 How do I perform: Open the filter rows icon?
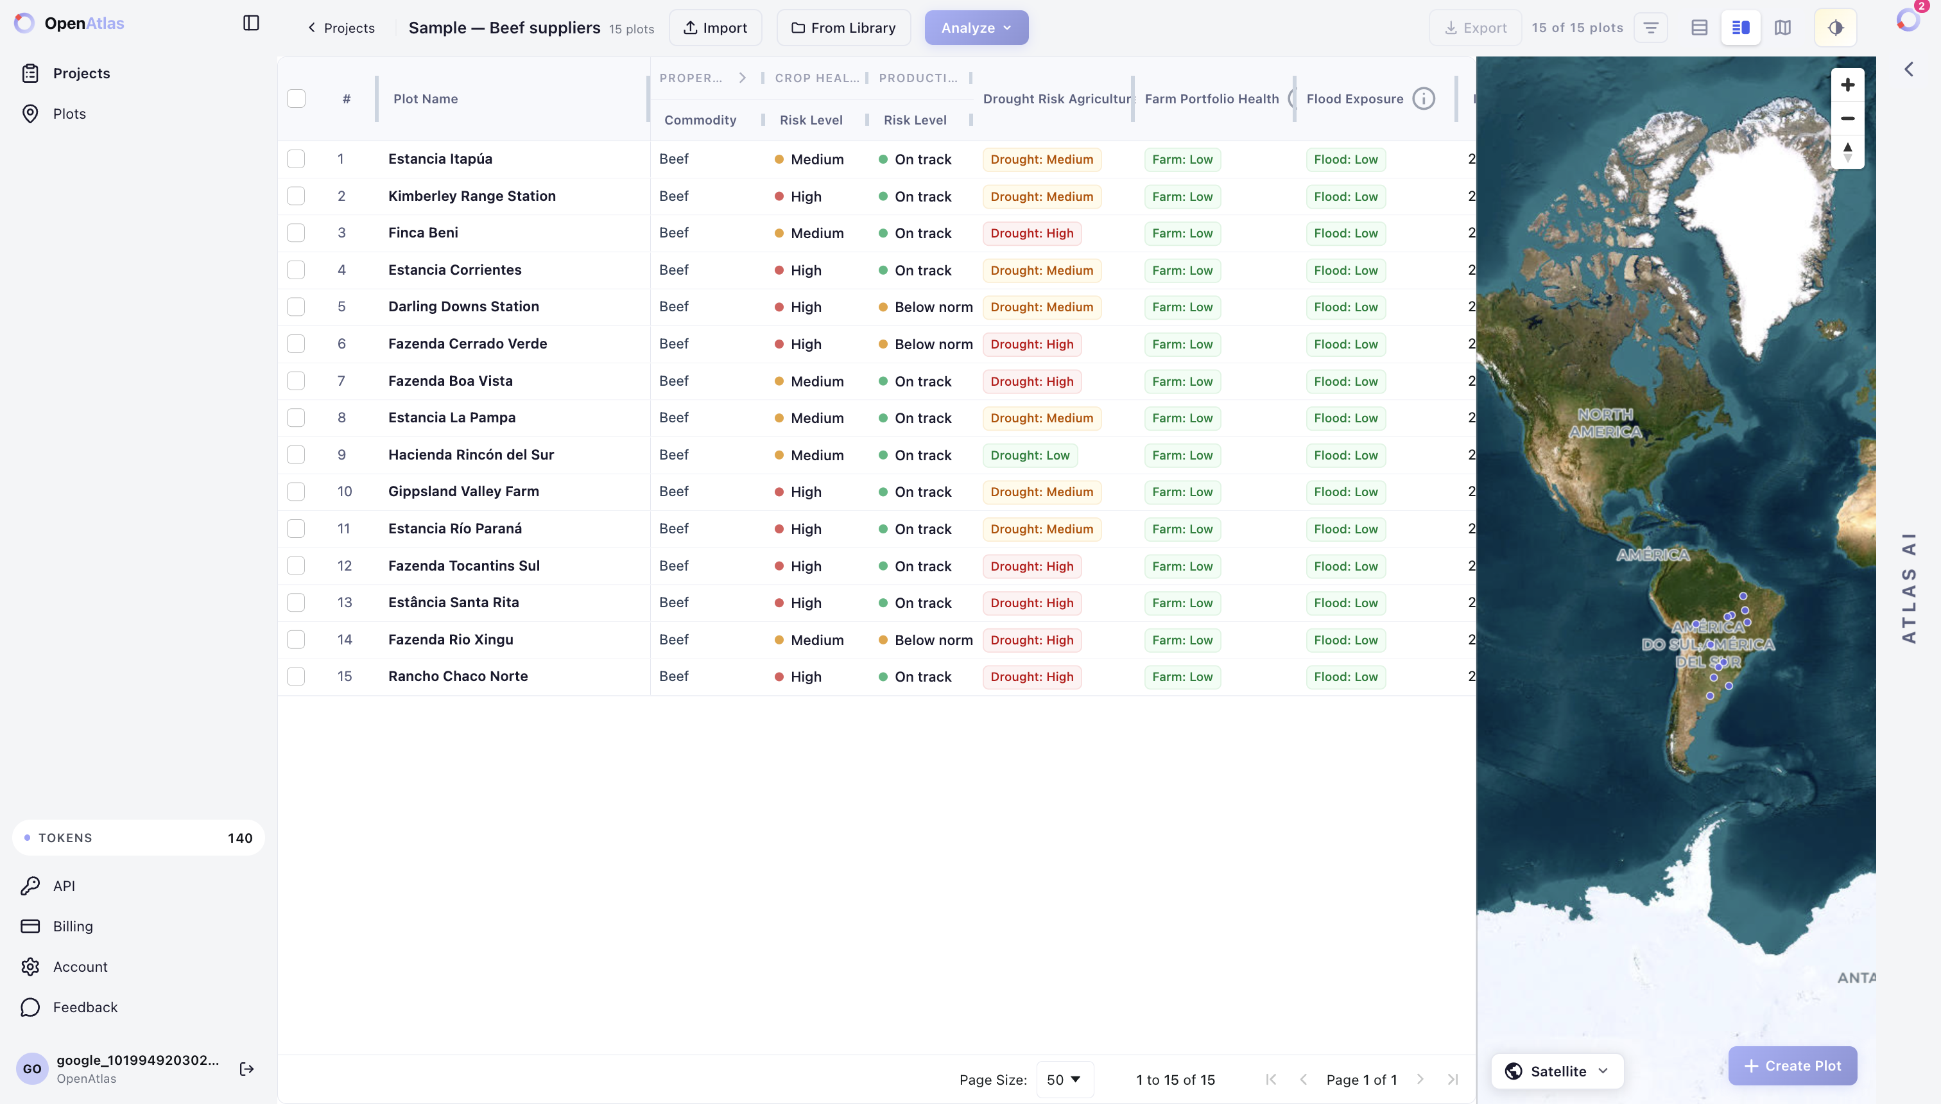click(x=1651, y=28)
